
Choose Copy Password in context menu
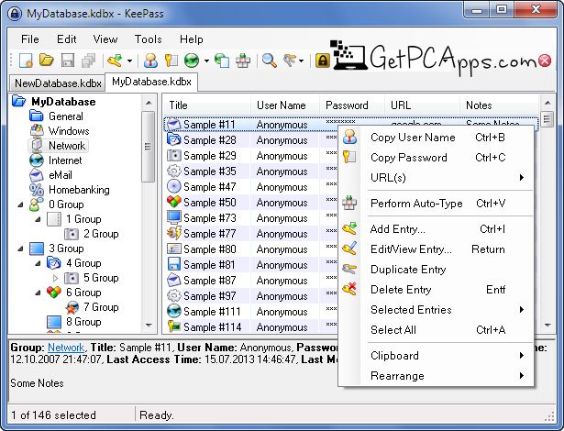click(x=436, y=158)
